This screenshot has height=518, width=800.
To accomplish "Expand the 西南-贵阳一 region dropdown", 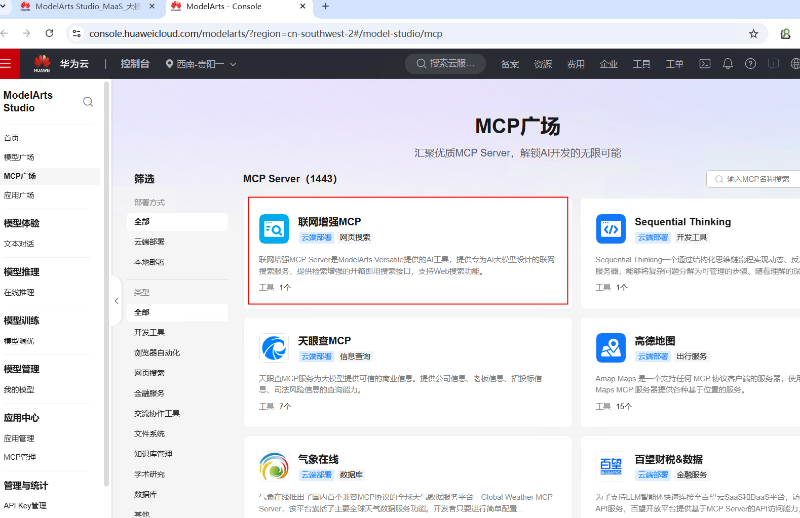I will [x=201, y=64].
